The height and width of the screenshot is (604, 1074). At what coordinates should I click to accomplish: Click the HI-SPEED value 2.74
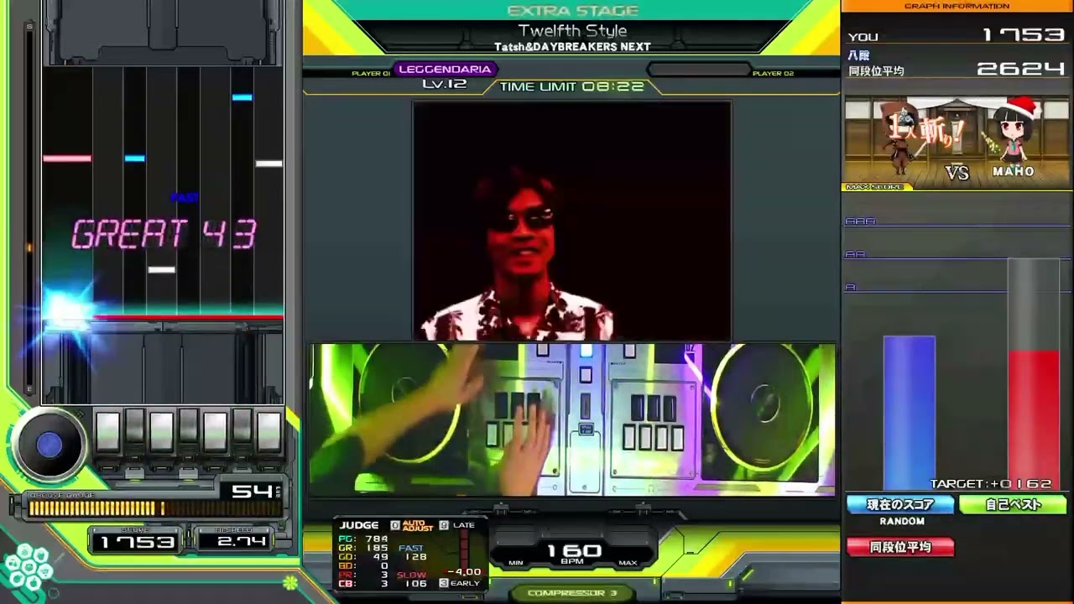(241, 542)
